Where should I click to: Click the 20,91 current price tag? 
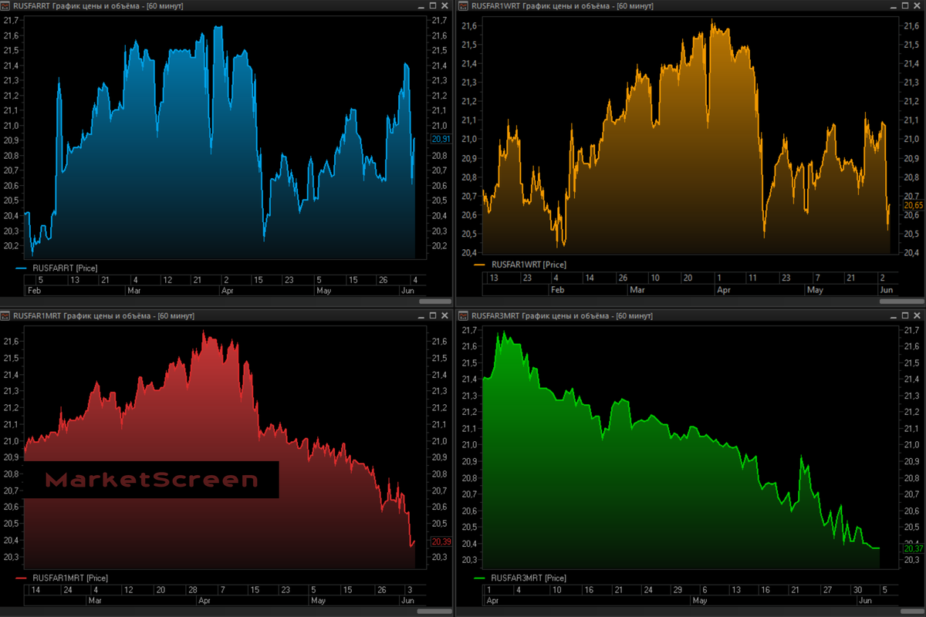pyautogui.click(x=440, y=139)
